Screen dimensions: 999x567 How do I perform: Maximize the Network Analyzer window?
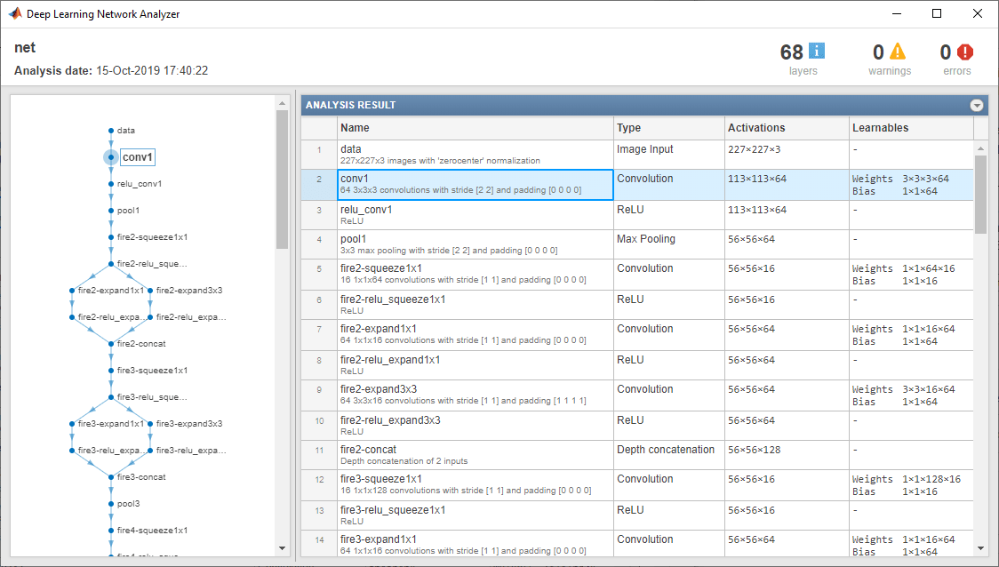click(937, 13)
